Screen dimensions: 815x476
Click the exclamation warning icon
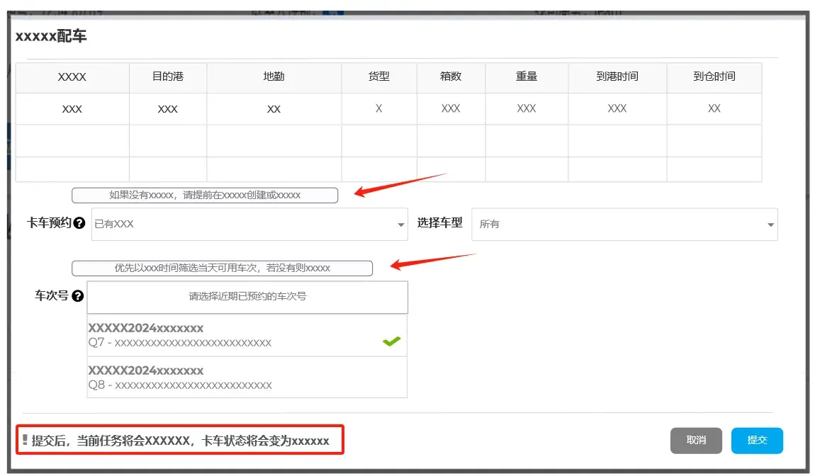click(x=25, y=440)
